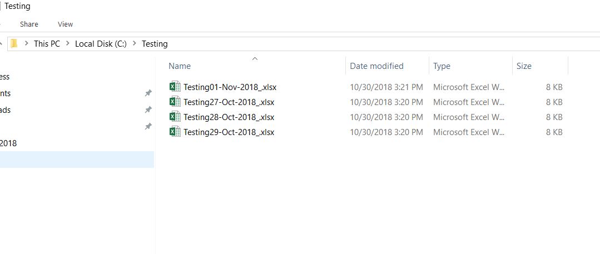
Task: Click the Excel icon for Testing27-Oct-2018_.xlsx
Action: click(x=175, y=102)
